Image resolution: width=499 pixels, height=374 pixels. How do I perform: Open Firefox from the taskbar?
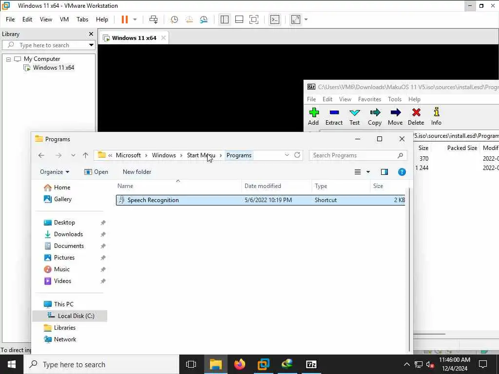point(240,364)
